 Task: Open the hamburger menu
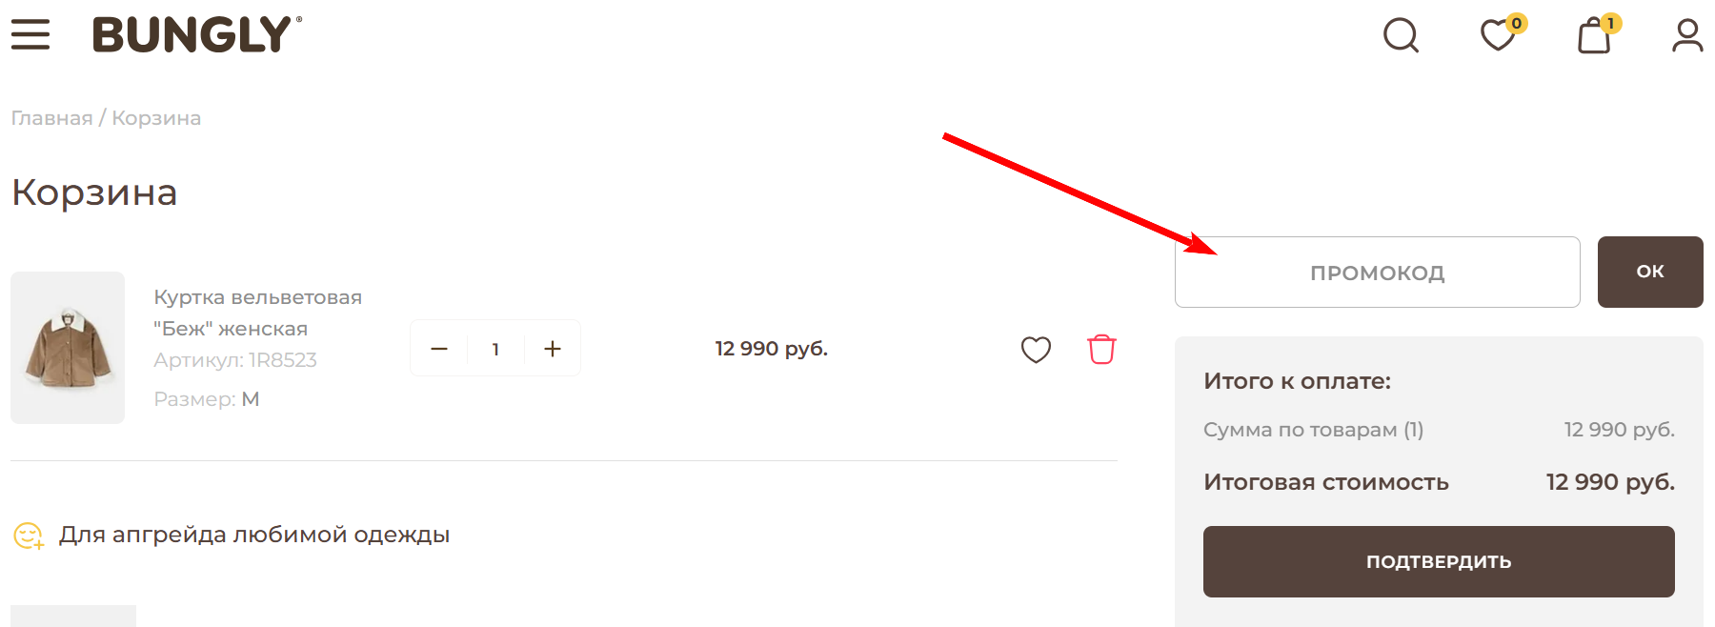30,34
